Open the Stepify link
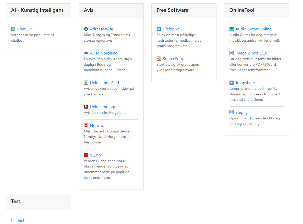 tap(241, 112)
